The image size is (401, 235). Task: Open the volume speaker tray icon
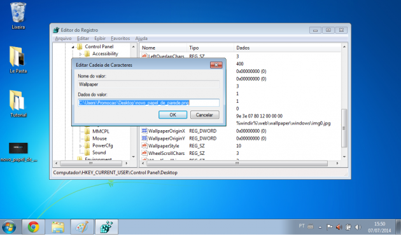coord(358,227)
